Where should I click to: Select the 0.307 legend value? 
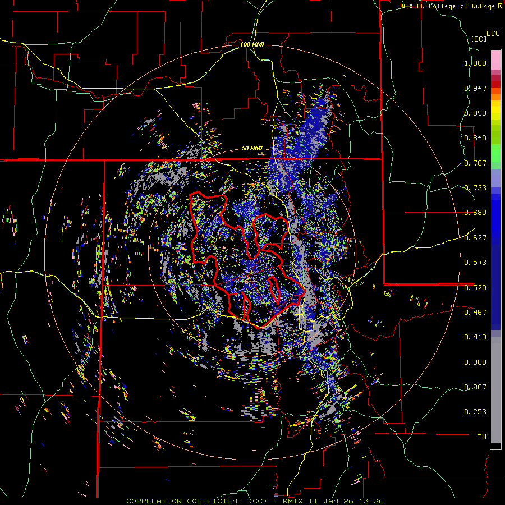coord(475,387)
